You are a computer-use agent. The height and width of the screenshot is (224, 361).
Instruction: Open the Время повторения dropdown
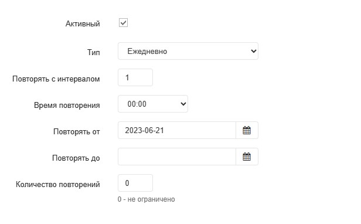153,104
